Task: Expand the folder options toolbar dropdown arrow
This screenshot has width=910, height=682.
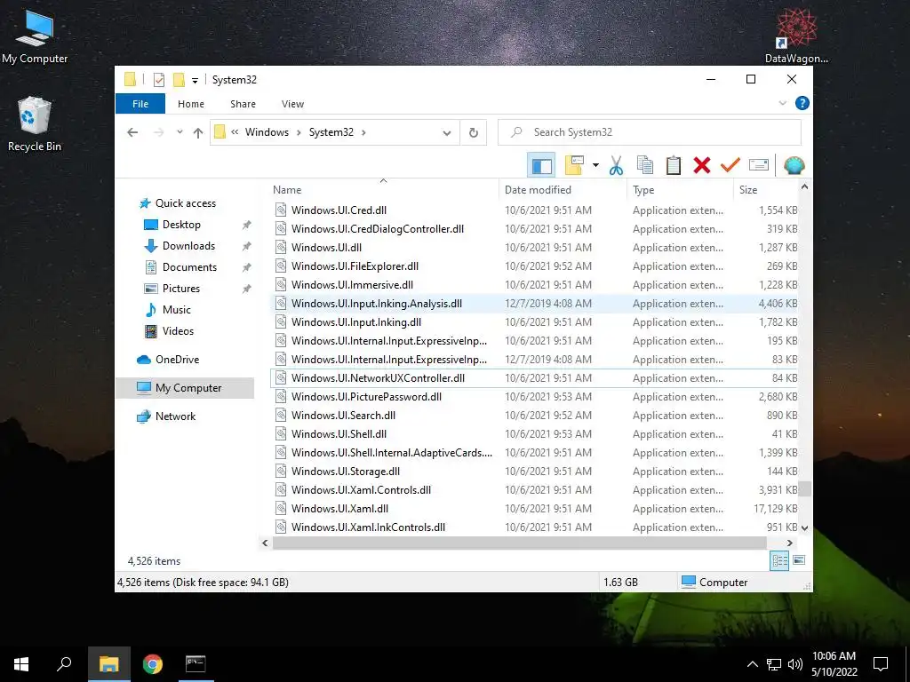Action: [x=595, y=166]
